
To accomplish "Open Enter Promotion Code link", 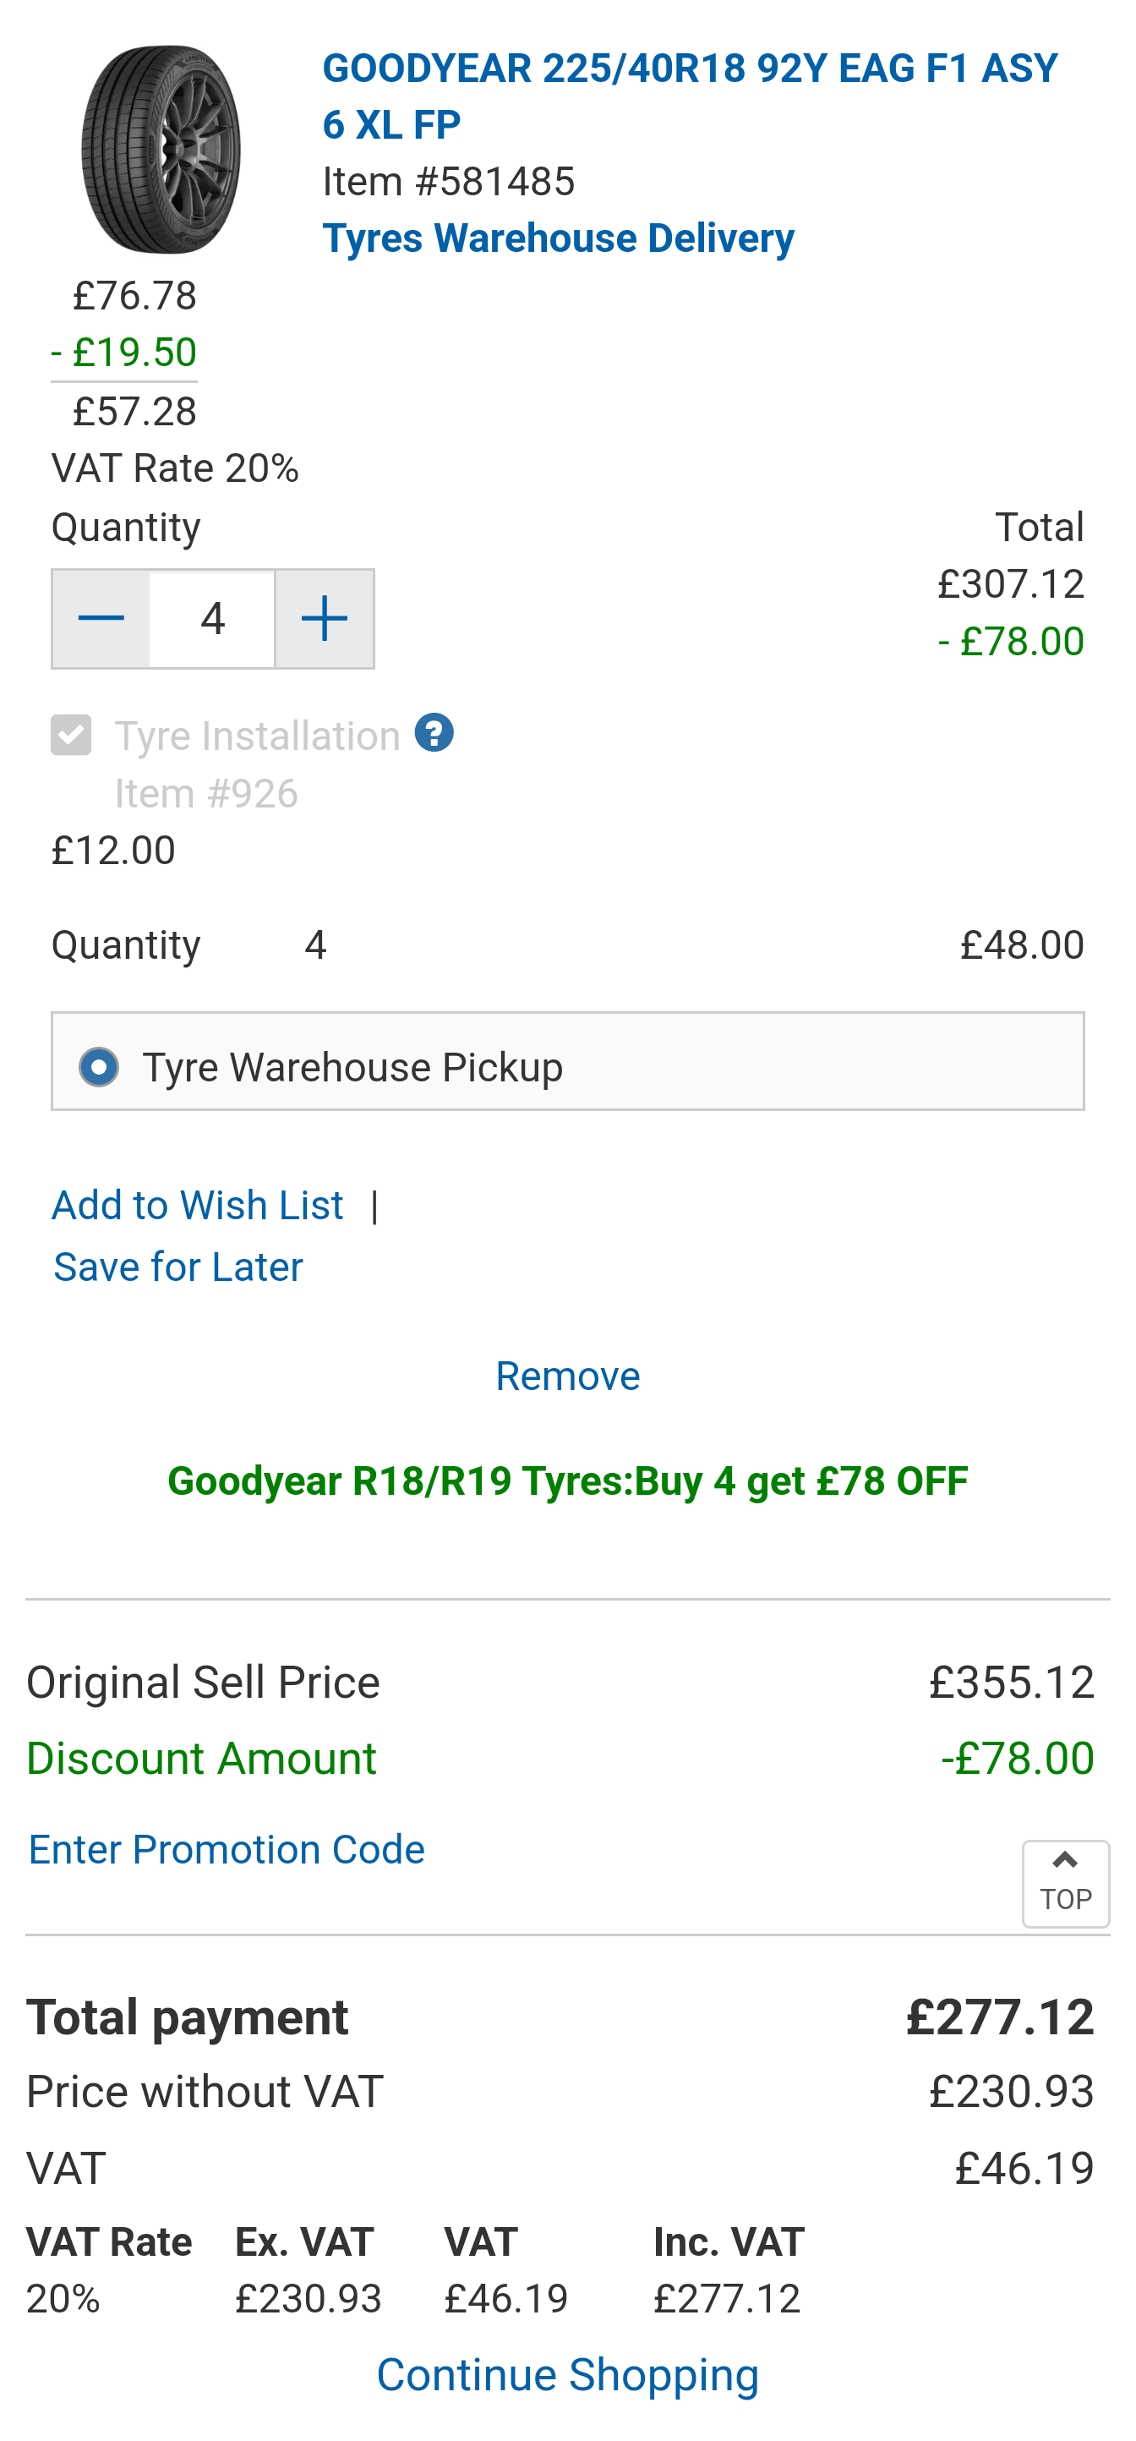I will 227,1850.
